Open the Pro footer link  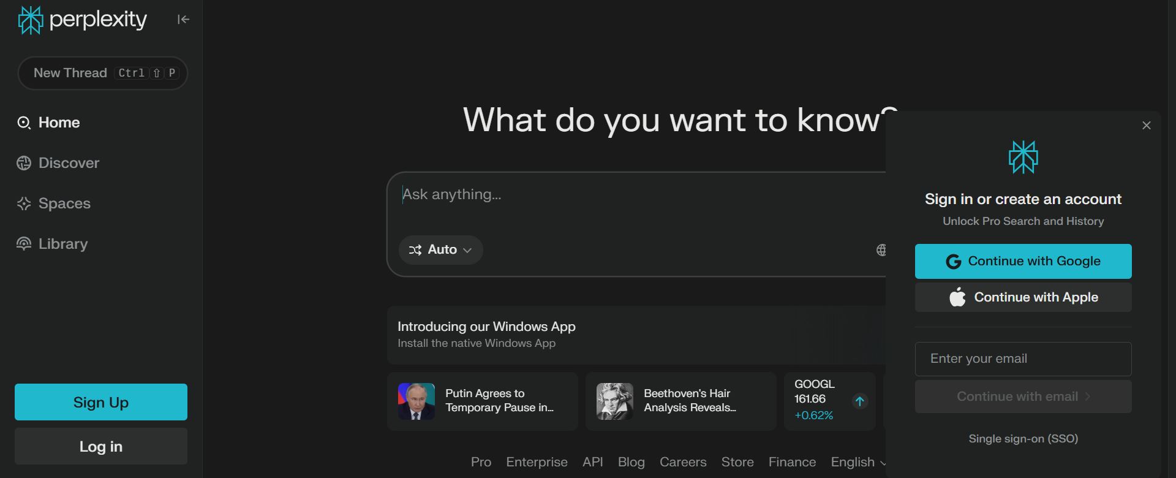481,462
